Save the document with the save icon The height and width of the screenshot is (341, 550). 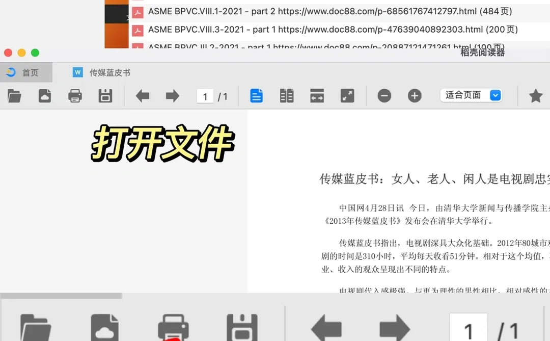coord(105,95)
